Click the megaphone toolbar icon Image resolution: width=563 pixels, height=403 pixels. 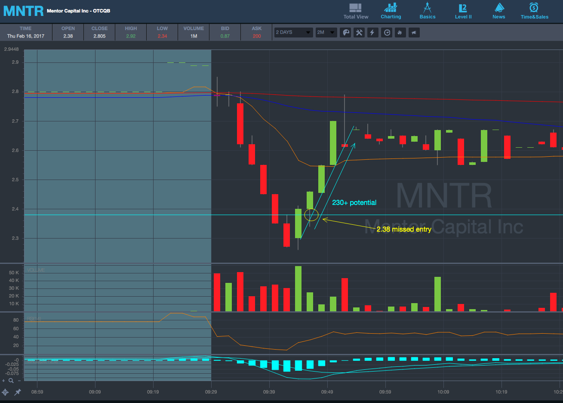pyautogui.click(x=414, y=33)
